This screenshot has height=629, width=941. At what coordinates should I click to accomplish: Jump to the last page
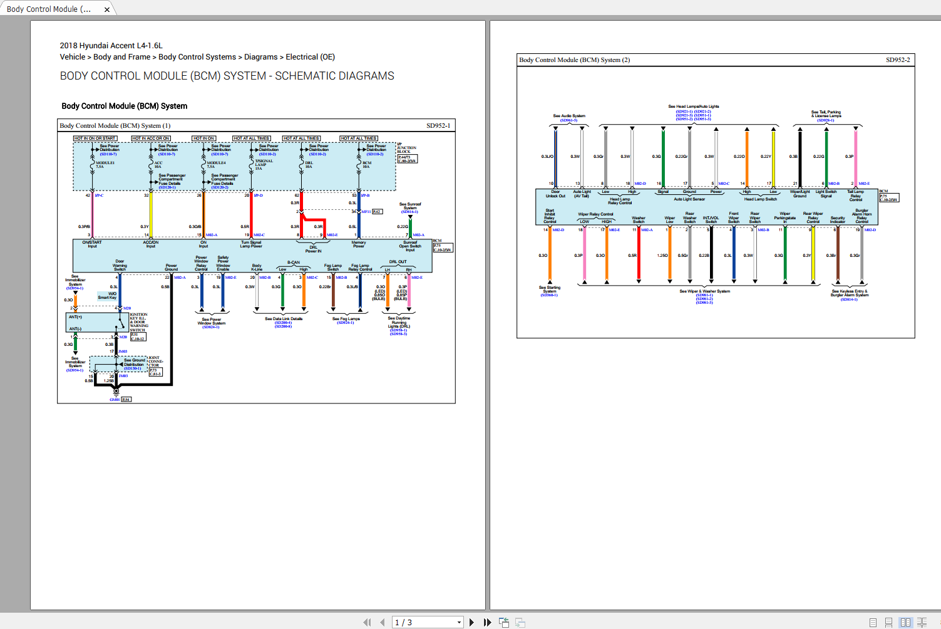tap(488, 622)
